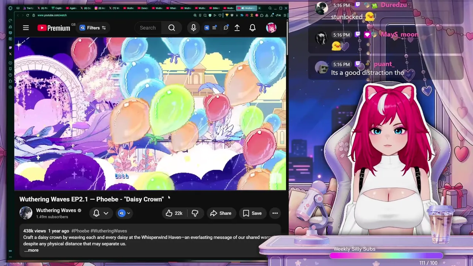The image size is (473, 266).
Task: Start voice search with microphone icon
Action: point(194,28)
